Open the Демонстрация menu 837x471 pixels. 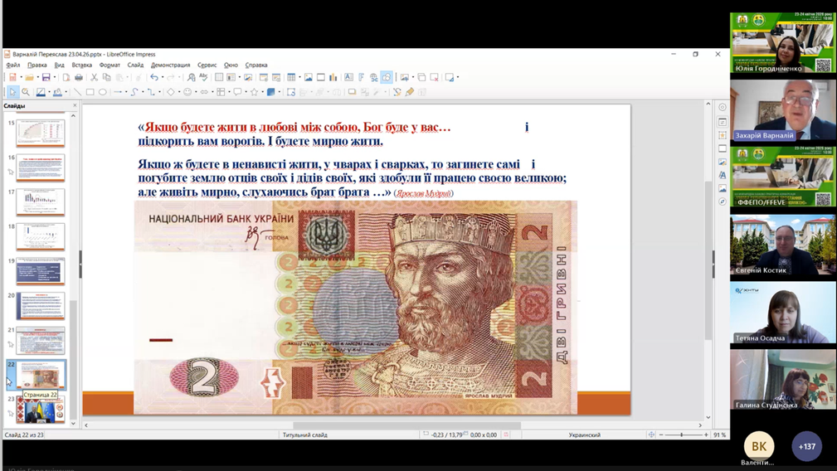pyautogui.click(x=170, y=65)
